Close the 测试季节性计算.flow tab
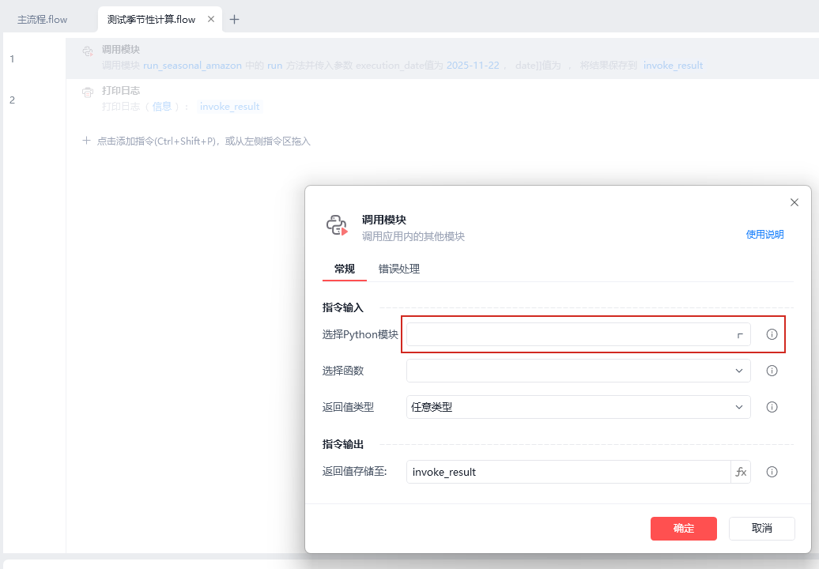Screen dimensions: 819x569 tap(211, 19)
